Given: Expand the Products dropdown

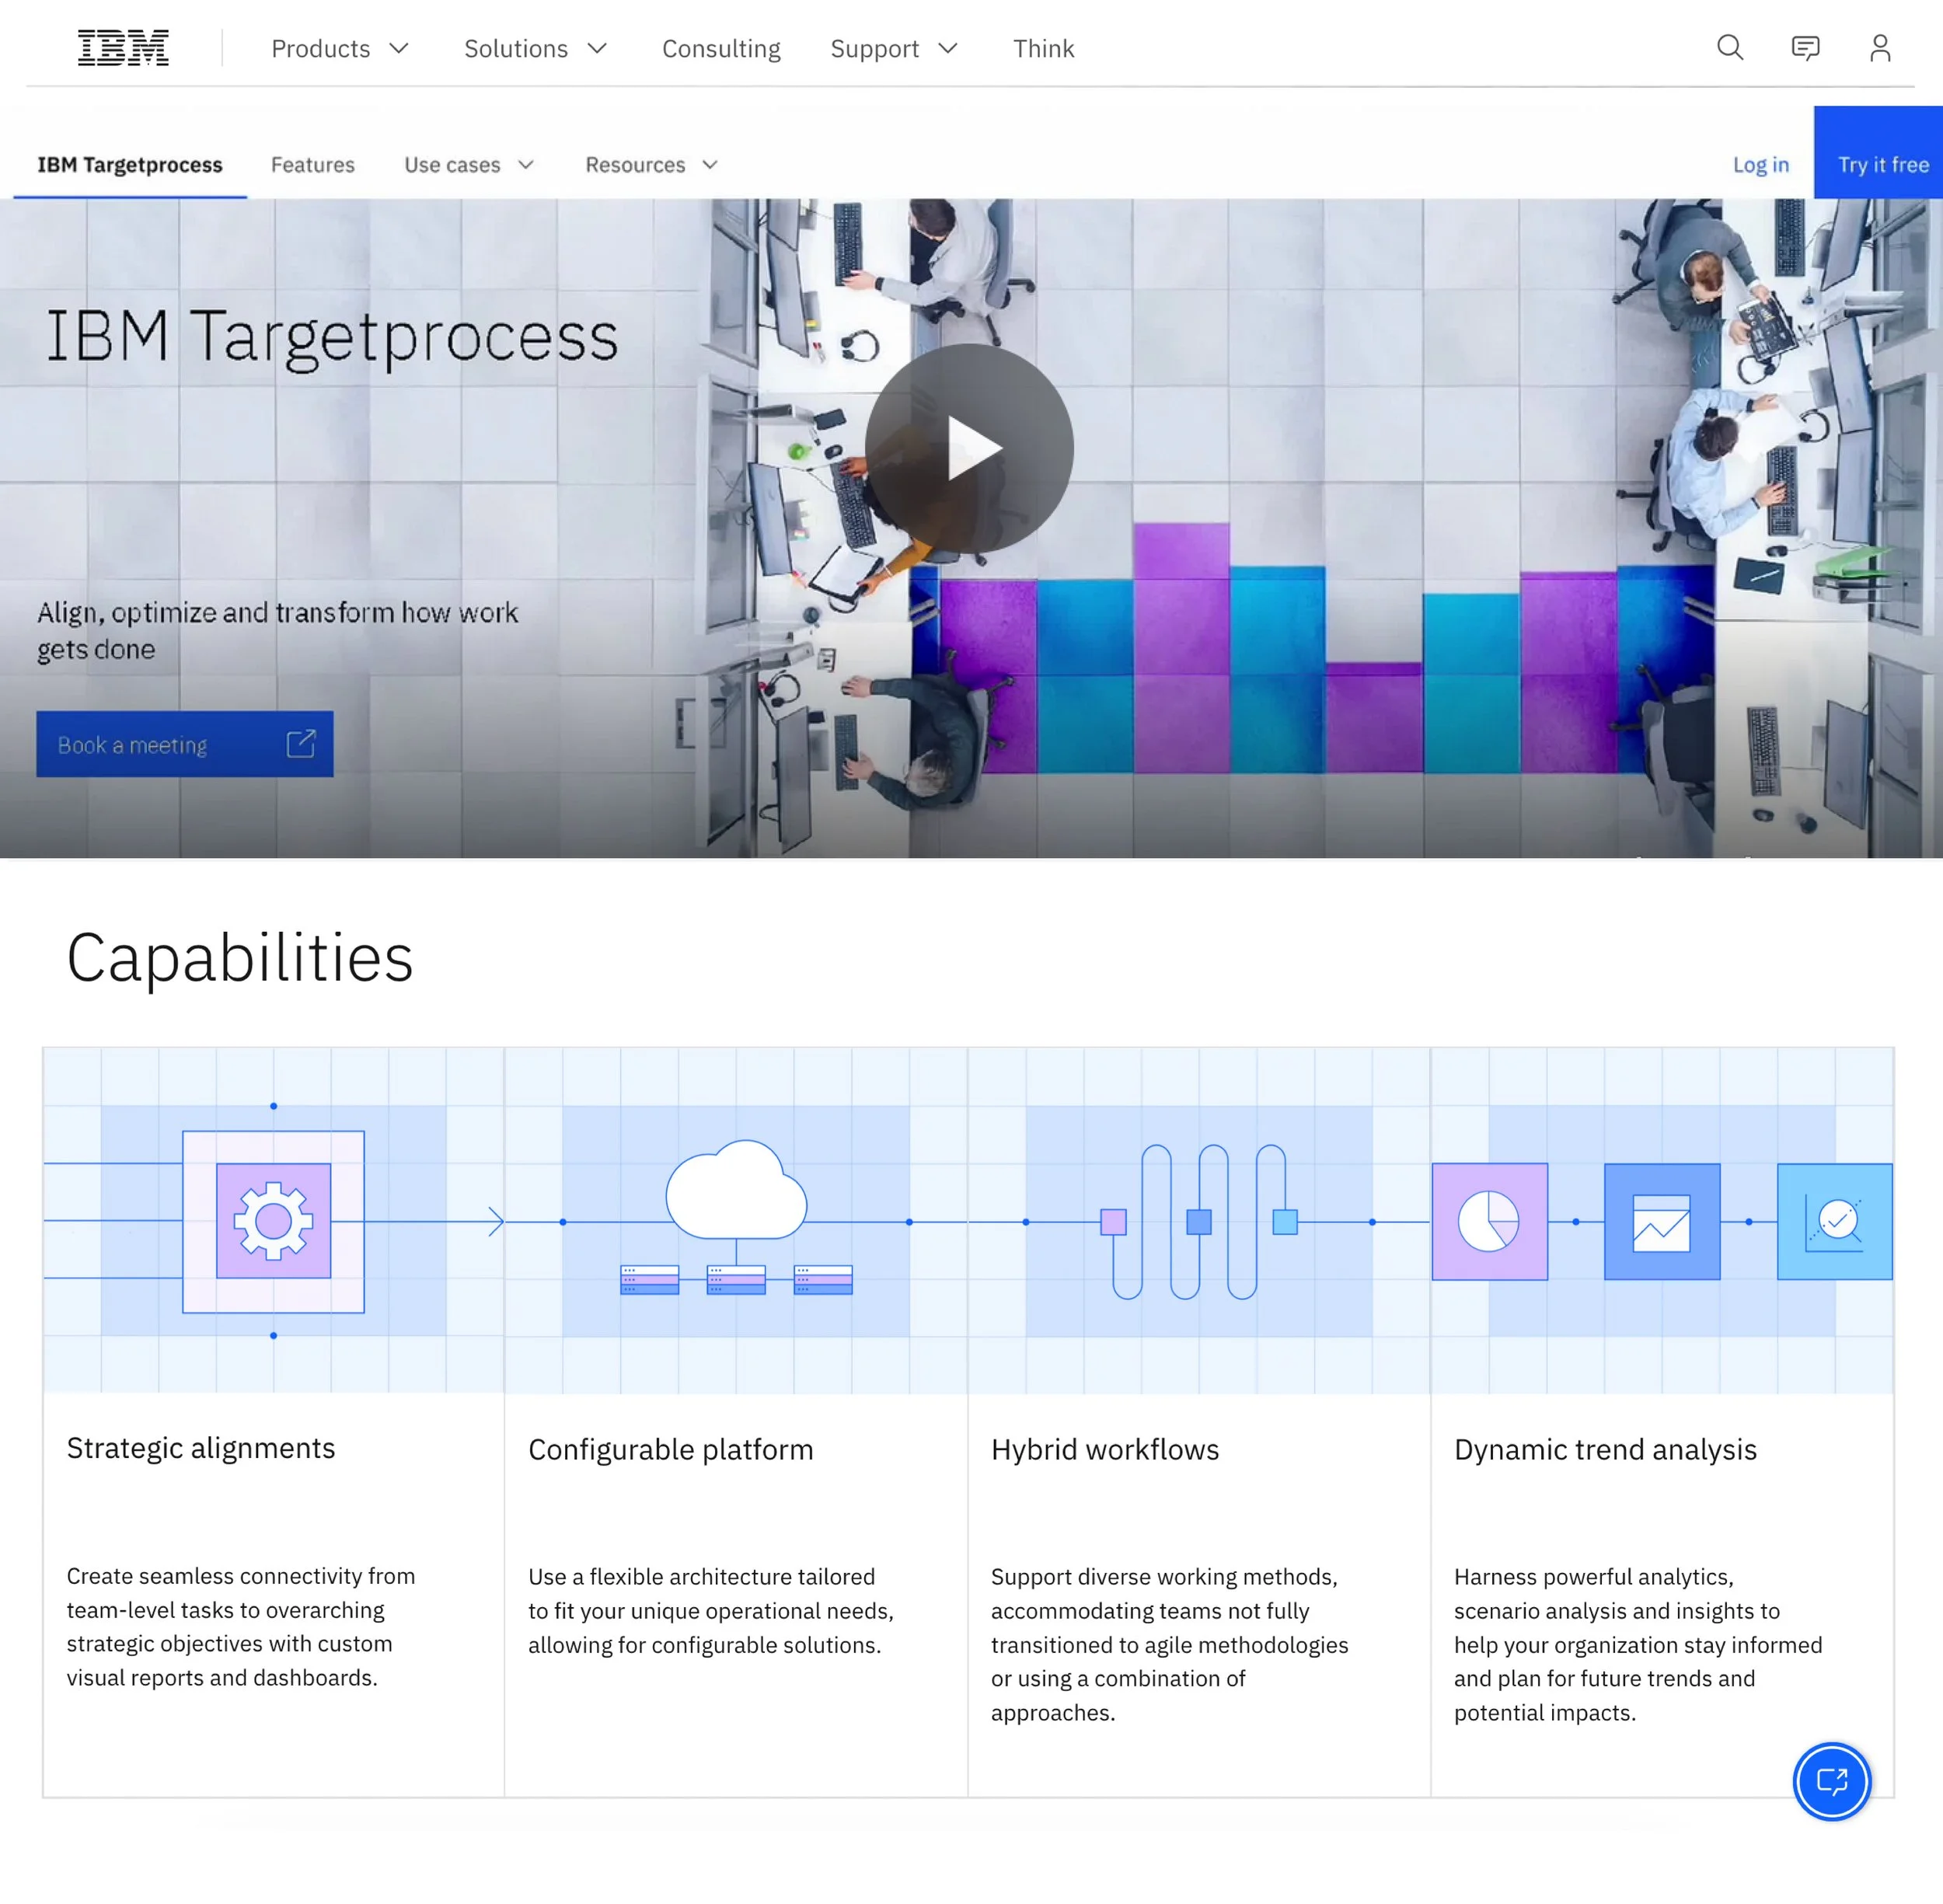Looking at the screenshot, I should 340,48.
